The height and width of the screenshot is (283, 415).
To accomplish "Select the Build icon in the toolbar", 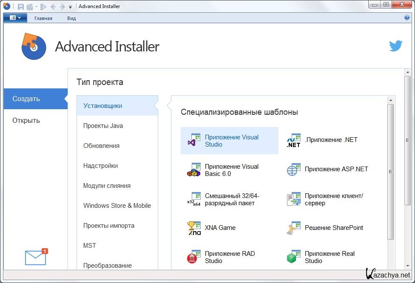I will [29, 6].
